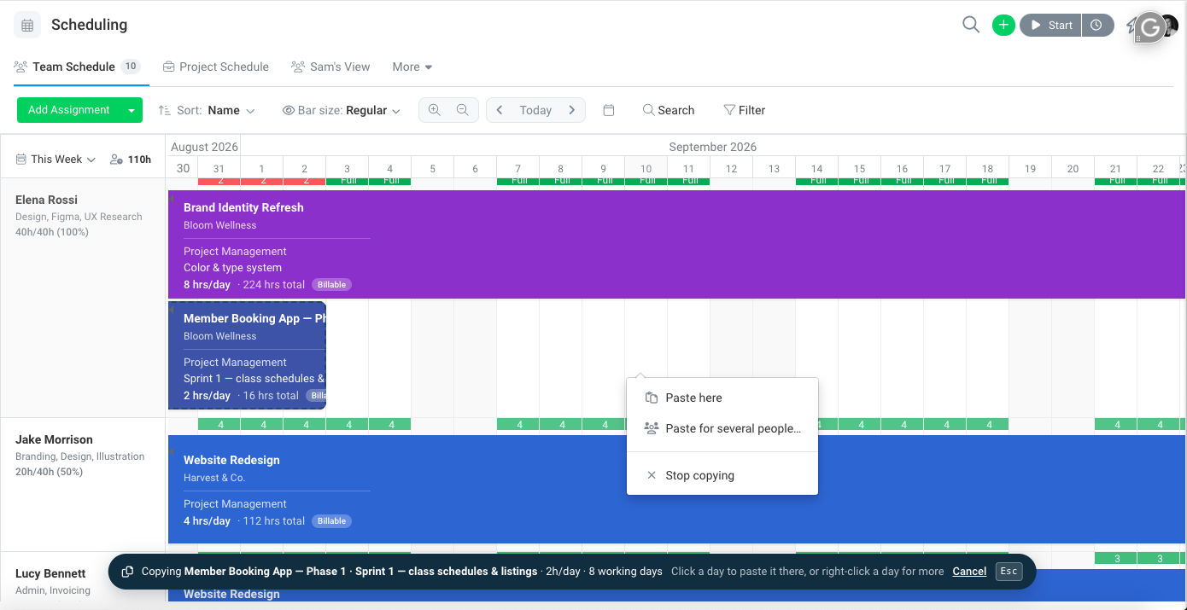Screen dimensions: 1187x610
Task: Click the Cancel link in copy banner
Action: [969, 572]
